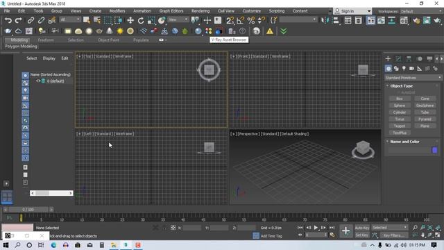Select the Select and Move tool
The height and width of the screenshot is (250, 444).
[x=130, y=20]
